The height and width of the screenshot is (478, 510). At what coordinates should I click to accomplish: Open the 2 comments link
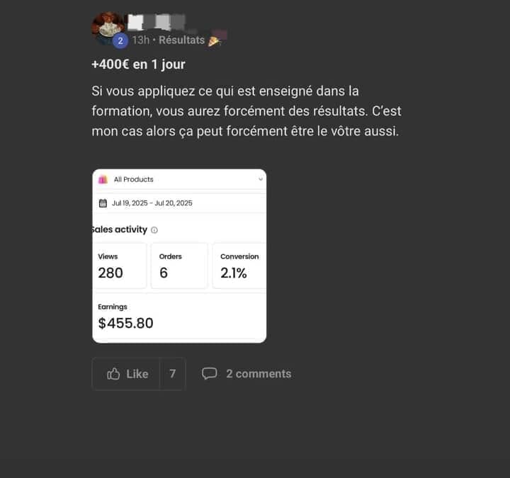point(259,374)
